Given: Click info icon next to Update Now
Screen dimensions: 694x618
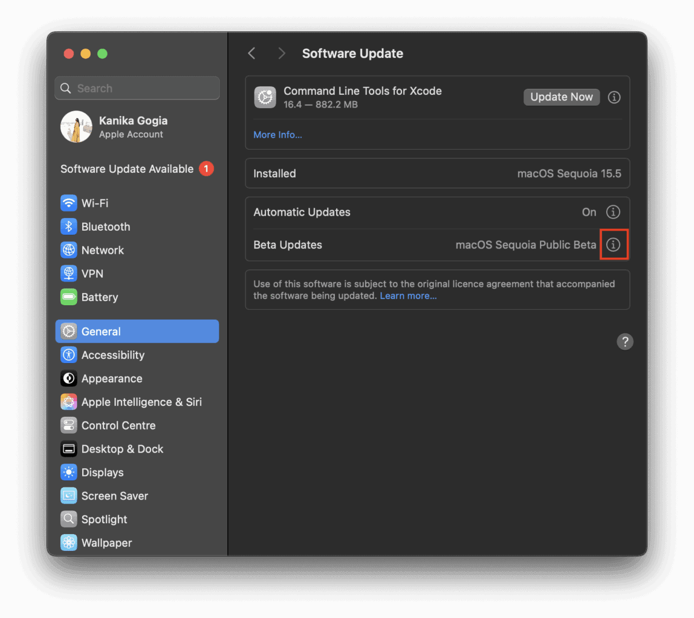Looking at the screenshot, I should click(614, 97).
